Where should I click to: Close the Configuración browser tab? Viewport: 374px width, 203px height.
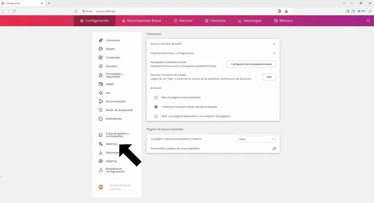[42, 3]
